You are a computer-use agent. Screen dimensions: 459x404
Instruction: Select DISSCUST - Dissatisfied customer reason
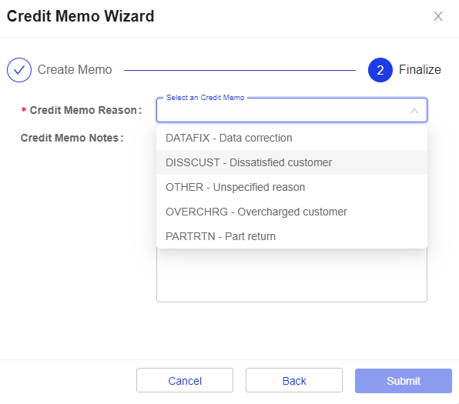pos(292,162)
